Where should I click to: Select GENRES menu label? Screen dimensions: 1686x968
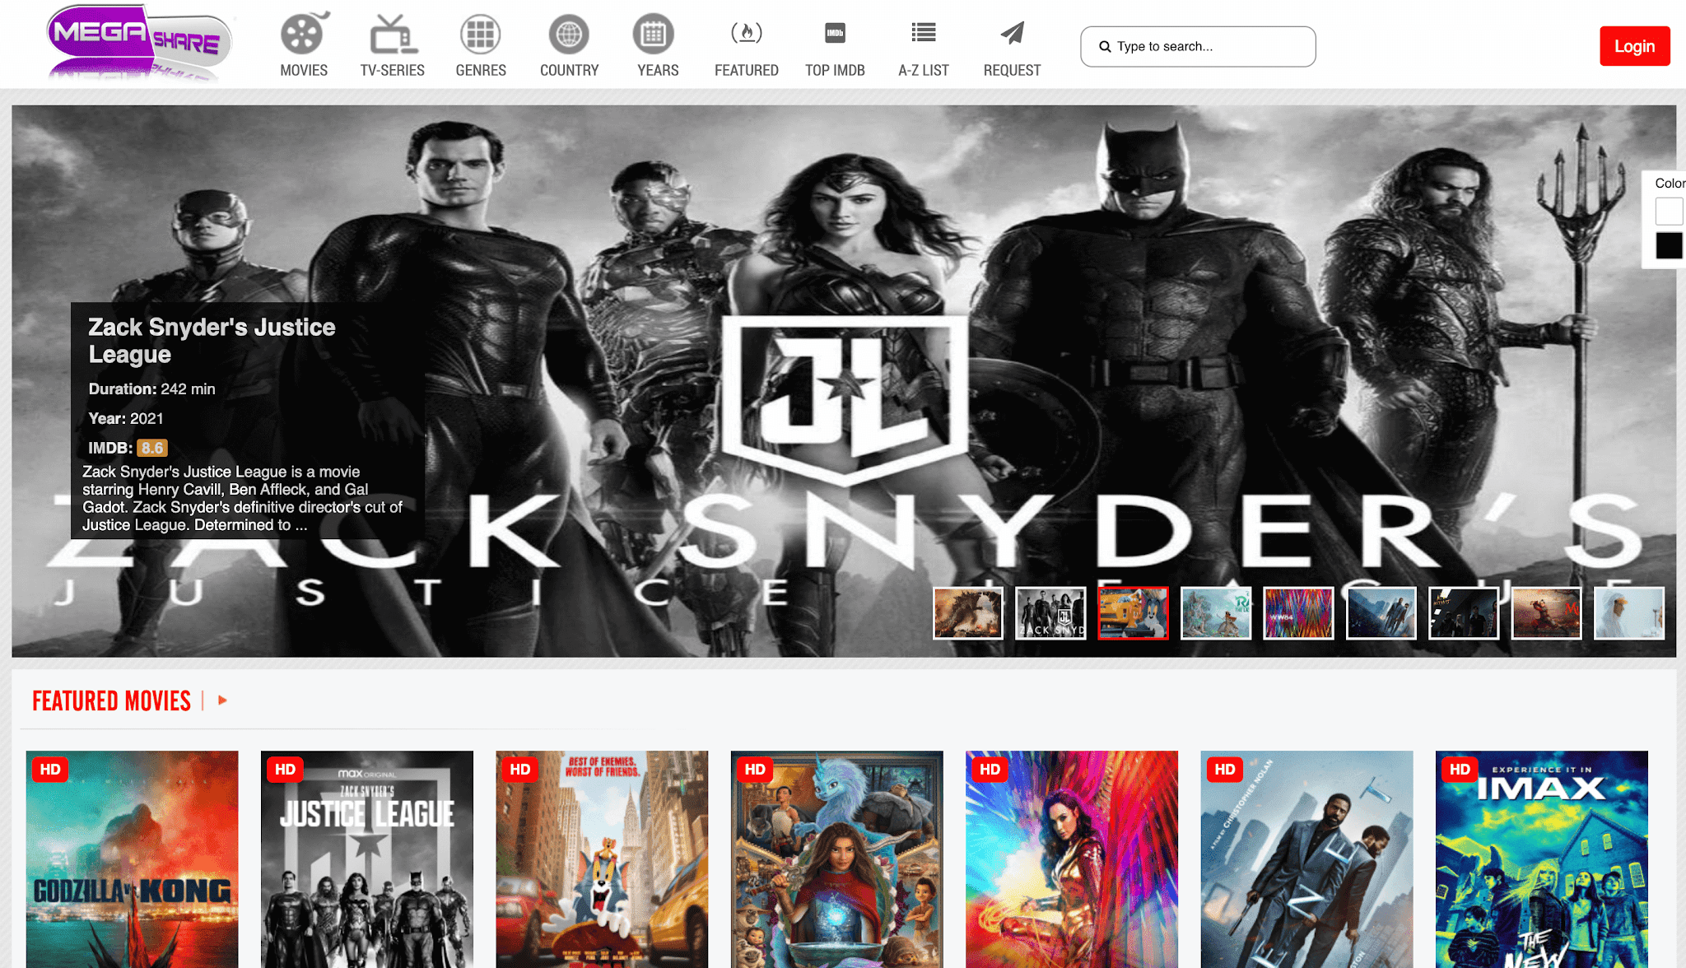pos(481,70)
